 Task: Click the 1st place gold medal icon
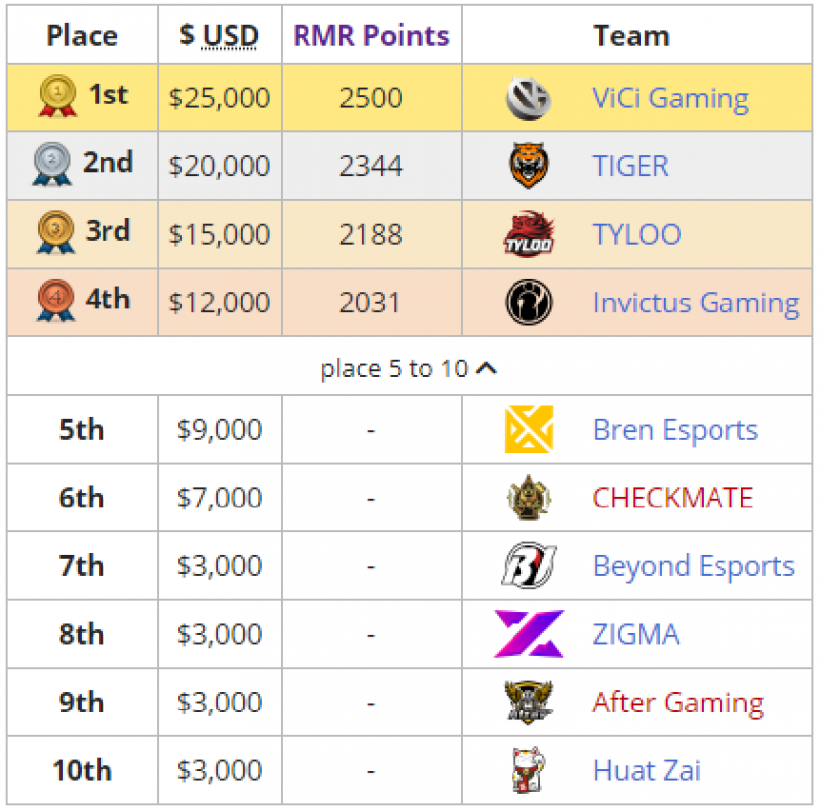pyautogui.click(x=57, y=96)
